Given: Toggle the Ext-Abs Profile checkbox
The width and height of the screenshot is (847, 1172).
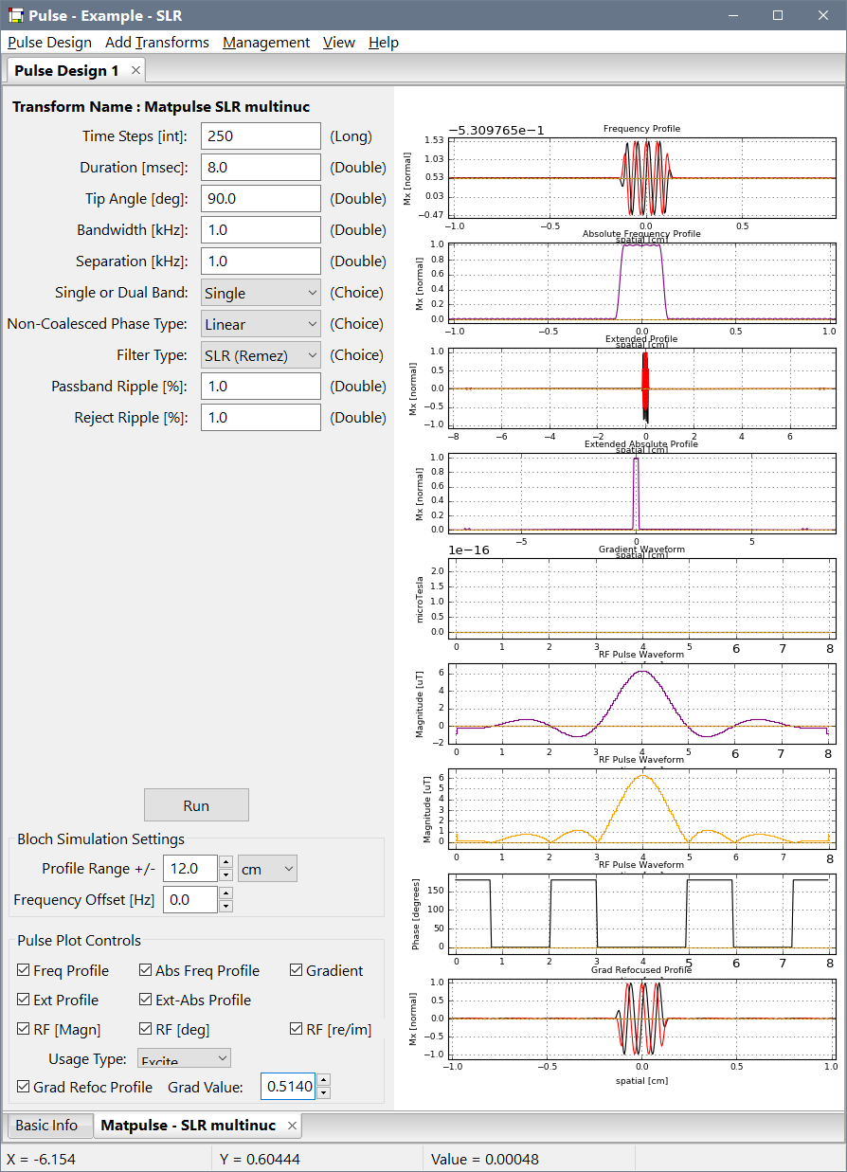Looking at the screenshot, I should pos(146,1000).
